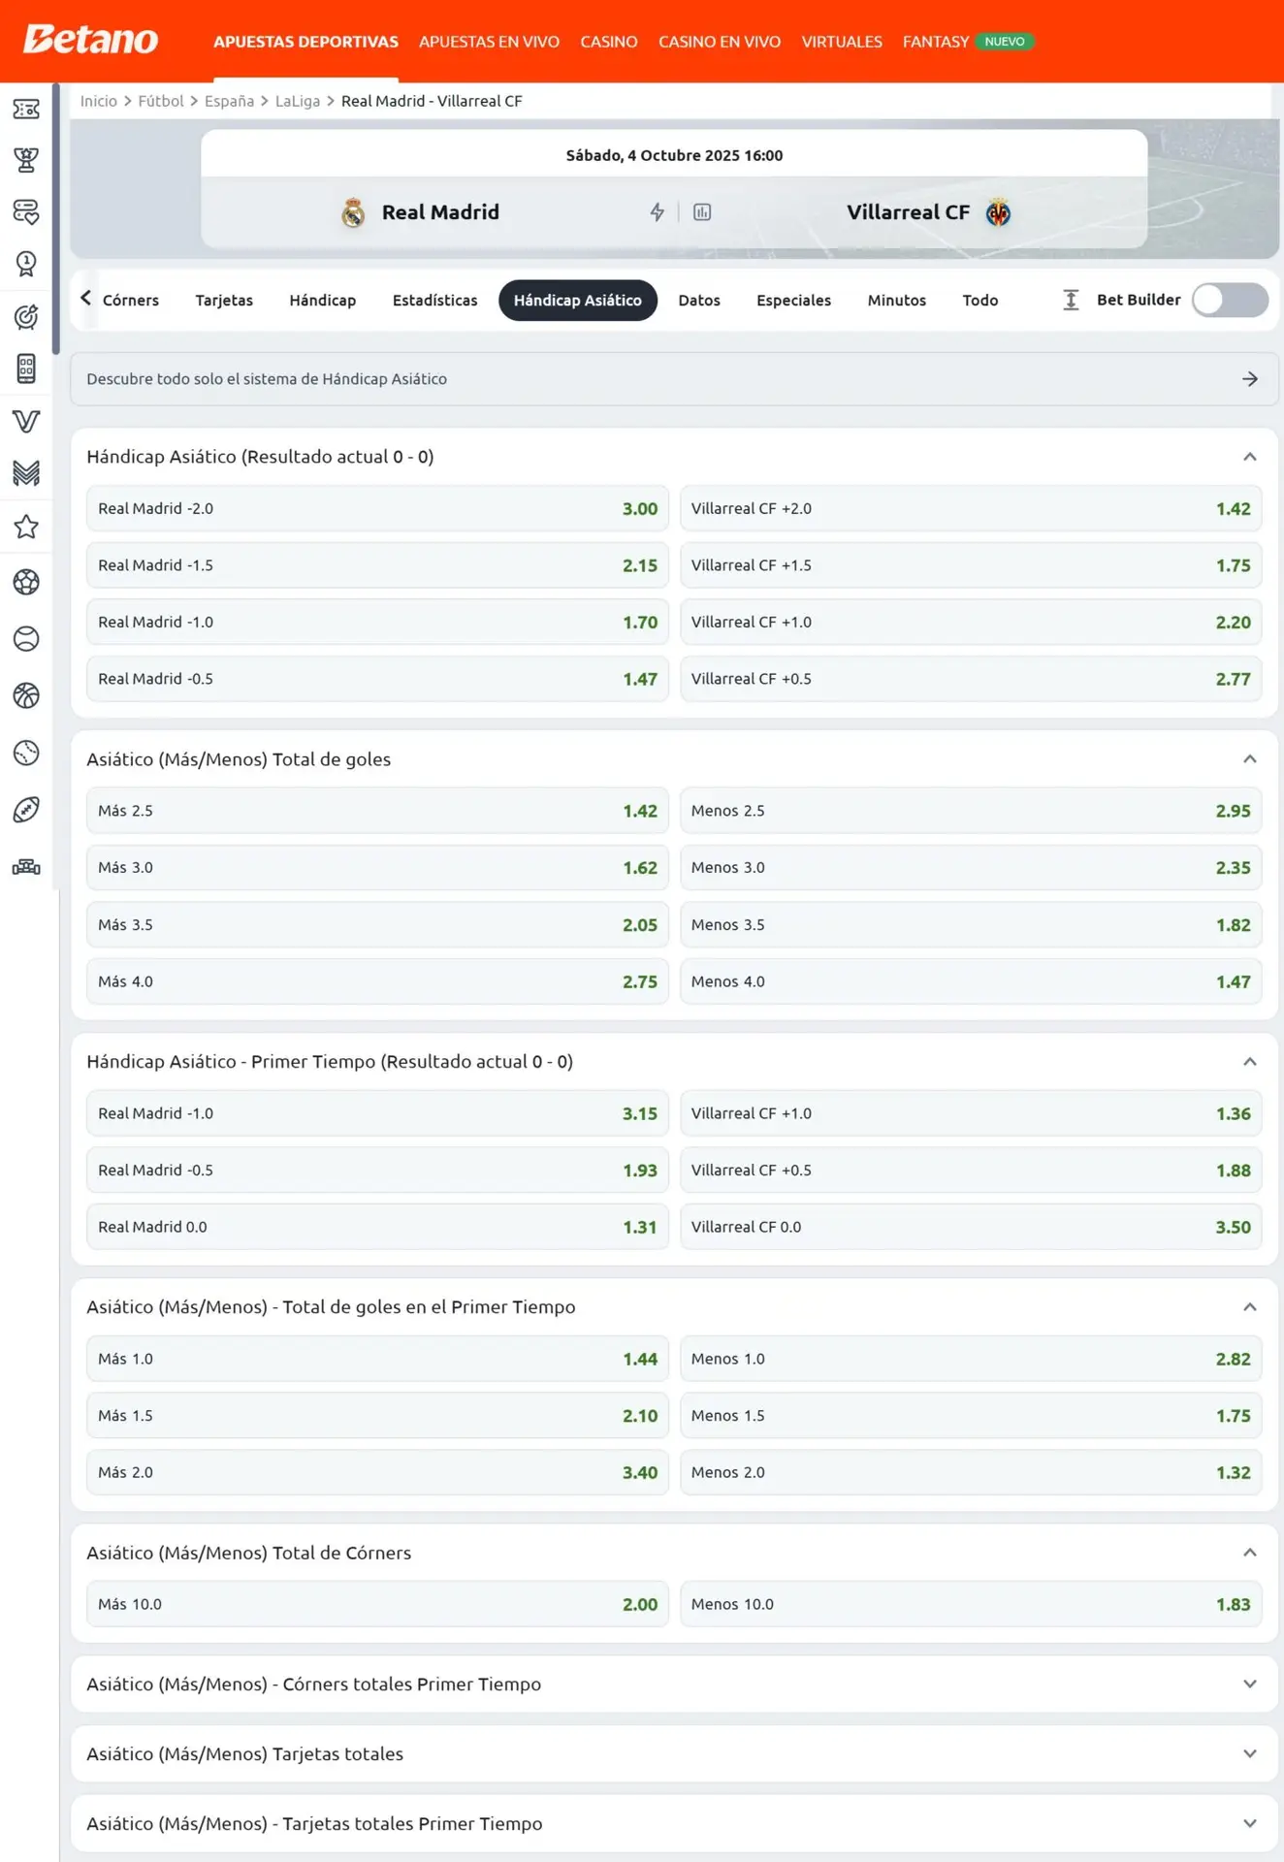Collapse the Total de Córners section
Screen dimensions: 1284x1862
click(x=1249, y=1553)
